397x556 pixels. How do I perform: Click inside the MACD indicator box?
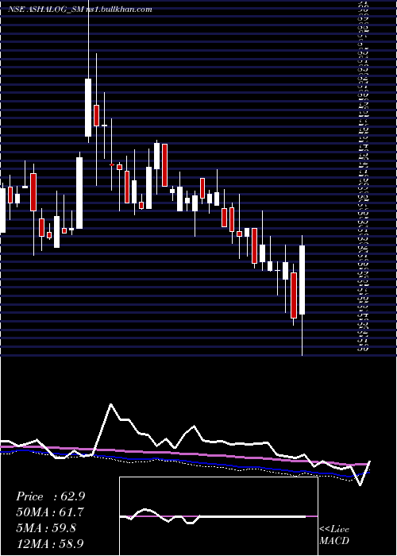pos(218,516)
